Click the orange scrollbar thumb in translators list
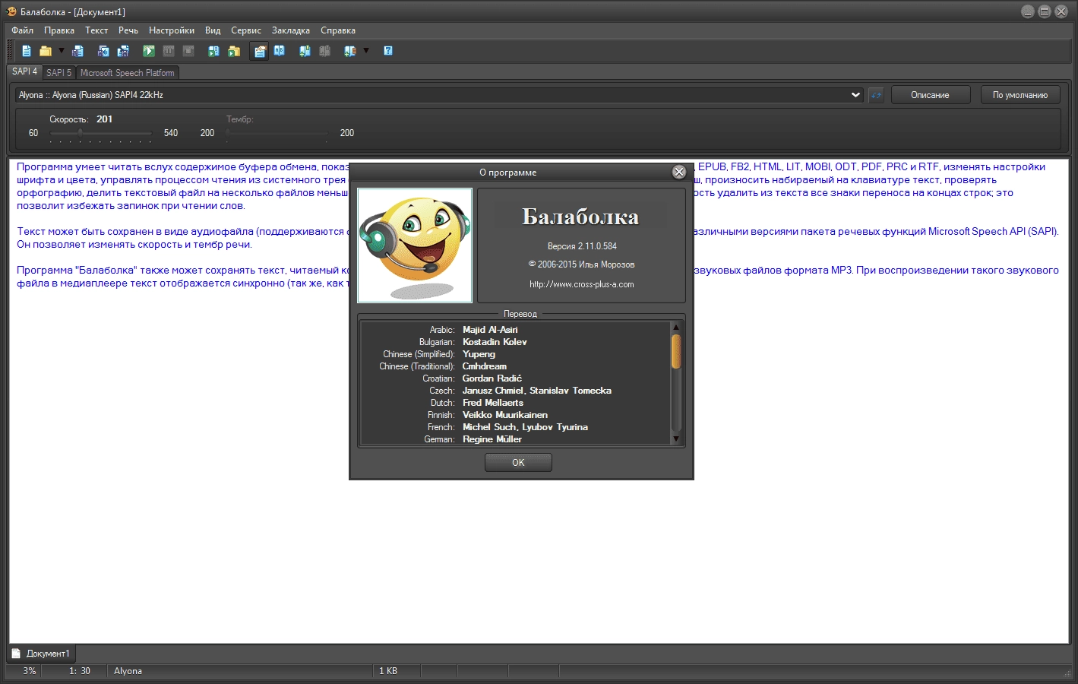The image size is (1078, 684). (675, 352)
